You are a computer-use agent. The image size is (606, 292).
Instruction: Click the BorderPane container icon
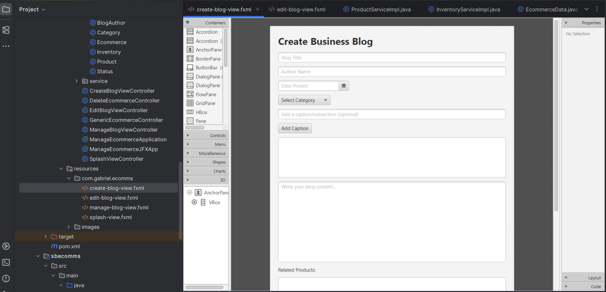click(x=190, y=59)
